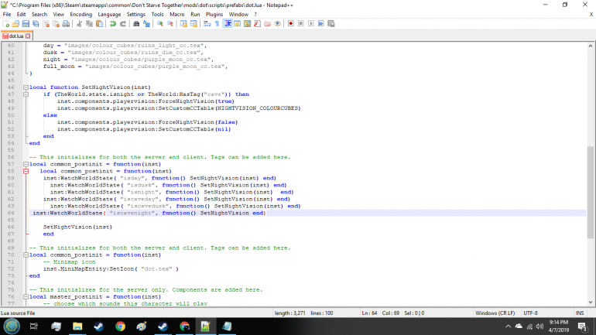Open Google Chrome from the Windows taskbar

120,326
